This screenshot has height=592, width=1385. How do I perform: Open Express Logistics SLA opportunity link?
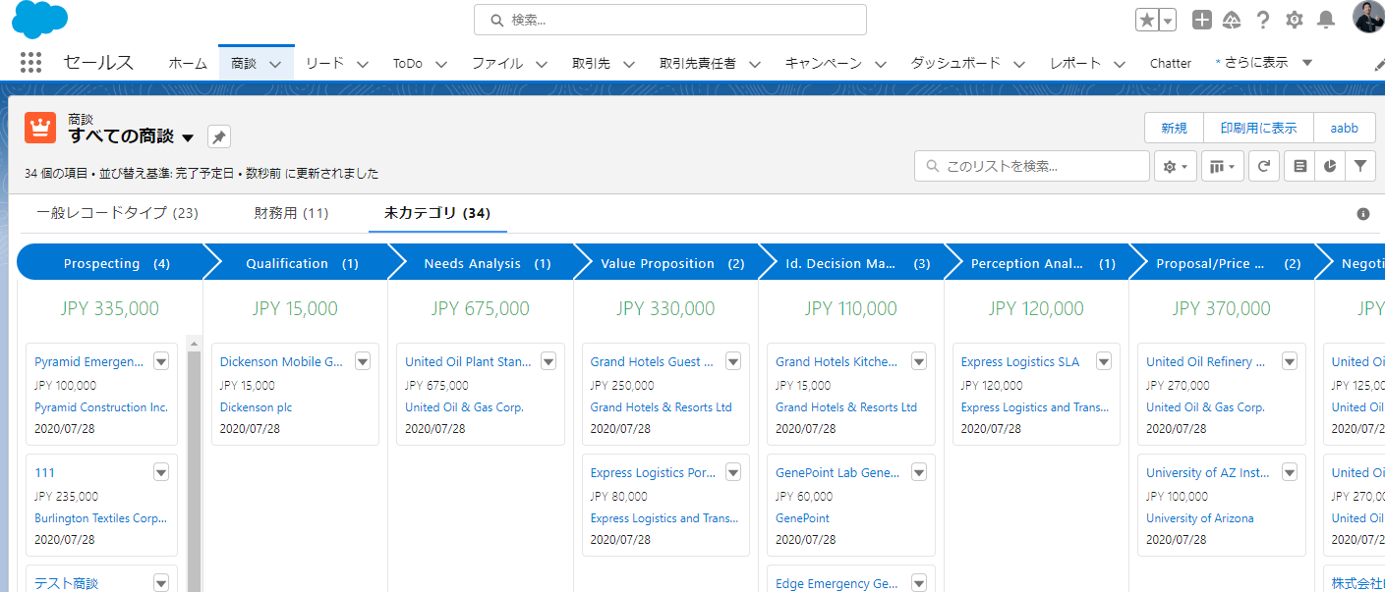pyautogui.click(x=1020, y=362)
